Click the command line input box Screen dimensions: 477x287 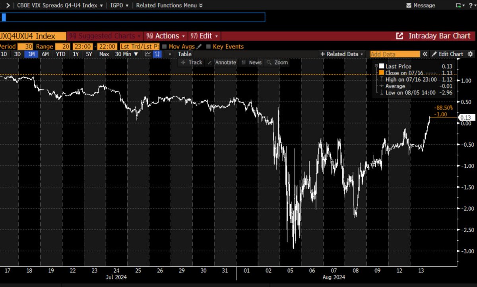[x=132, y=17]
